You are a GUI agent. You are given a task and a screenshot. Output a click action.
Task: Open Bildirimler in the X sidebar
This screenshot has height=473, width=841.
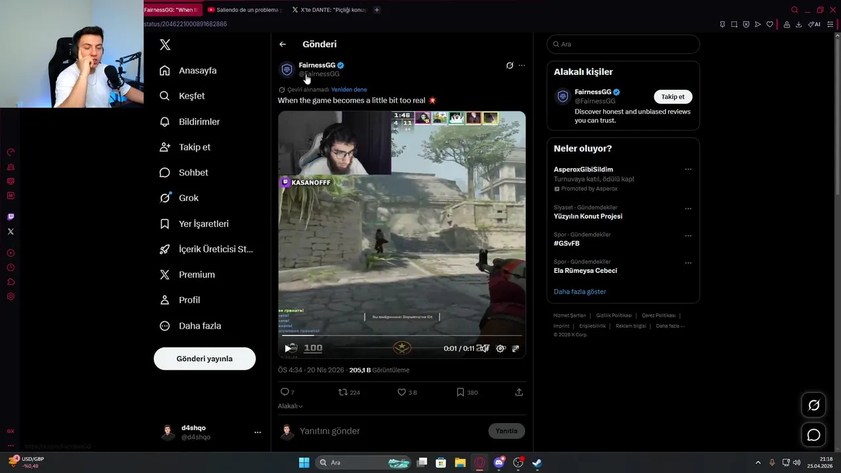(x=191, y=122)
